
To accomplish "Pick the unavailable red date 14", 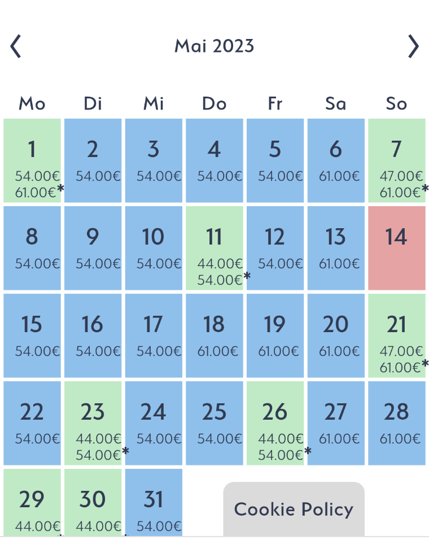I will [x=396, y=248].
